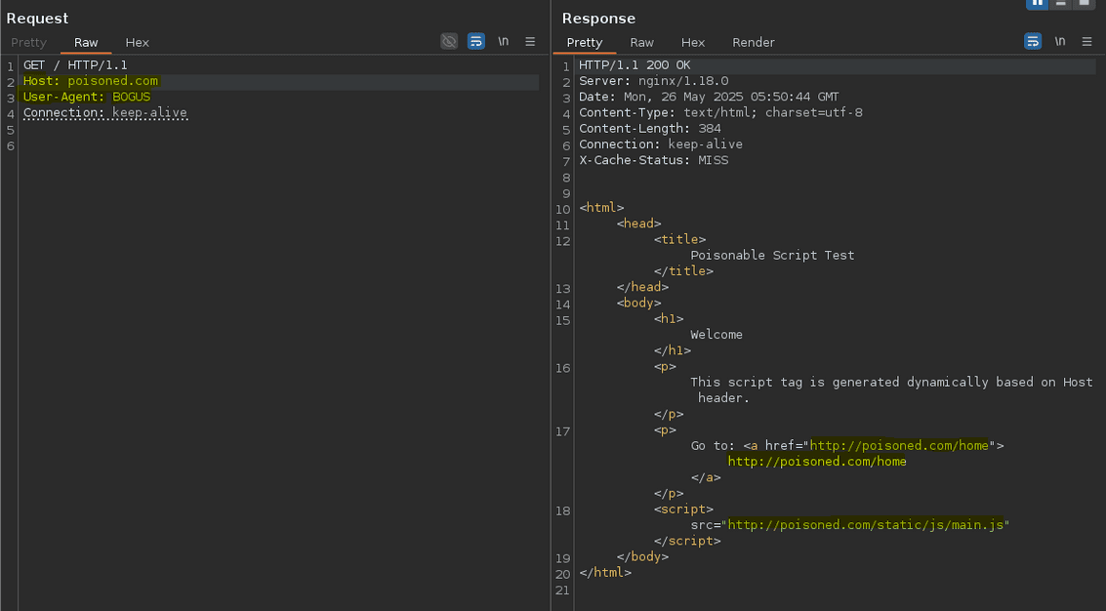The width and height of the screenshot is (1106, 611).
Task: View the Response Hex tab
Action: [x=693, y=42]
